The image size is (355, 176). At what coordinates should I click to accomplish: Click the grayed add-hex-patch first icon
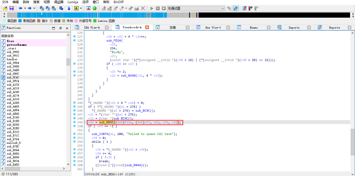click(104, 8)
